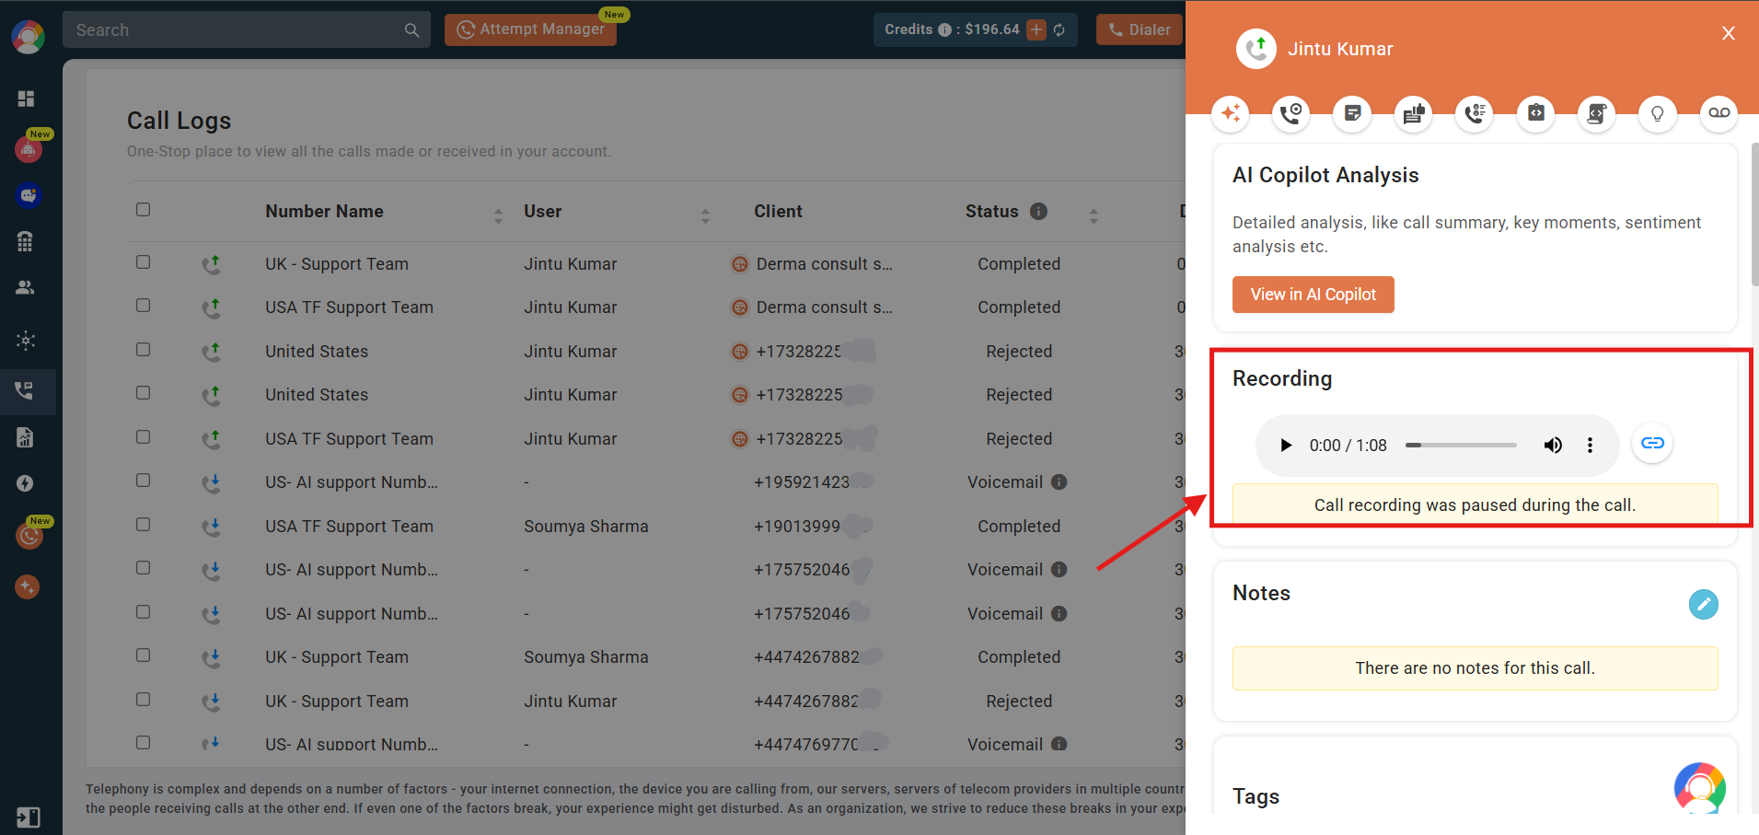This screenshot has width=1759, height=835.
Task: Sort by Number Name column arrows
Action: click(498, 215)
